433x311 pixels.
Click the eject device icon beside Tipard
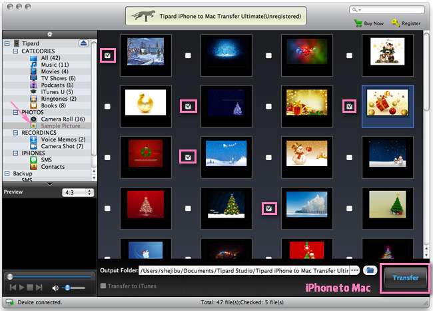click(84, 43)
